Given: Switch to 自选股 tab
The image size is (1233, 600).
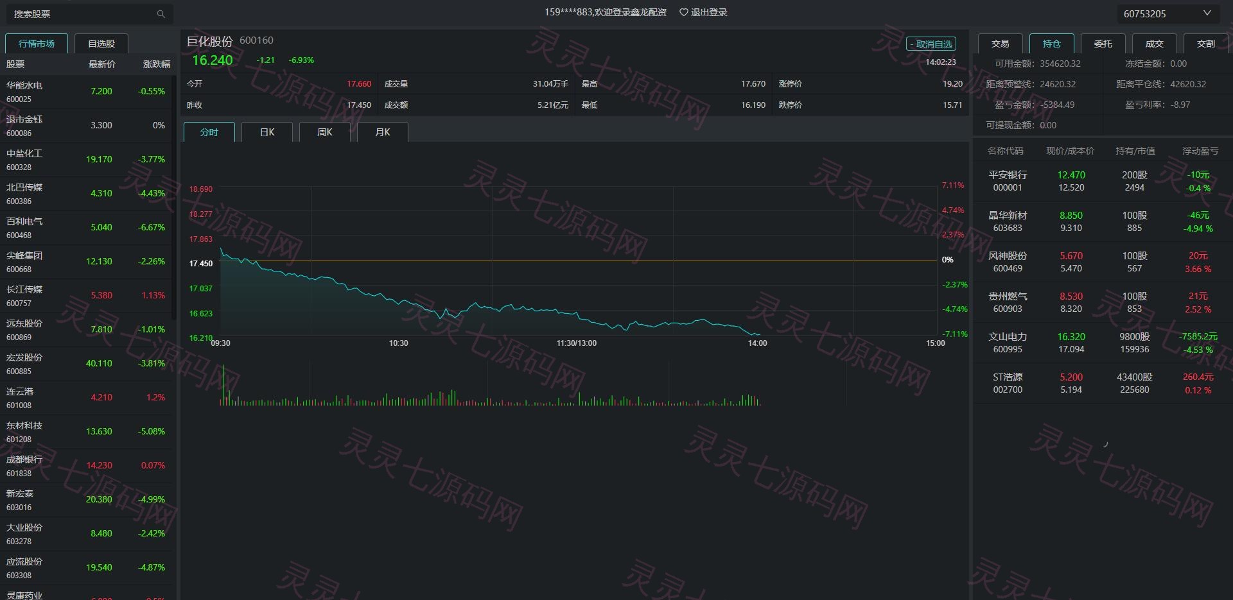Looking at the screenshot, I should (101, 44).
